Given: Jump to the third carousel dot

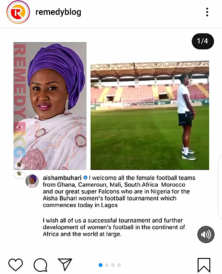Looking at the screenshot, I should (x=113, y=265).
